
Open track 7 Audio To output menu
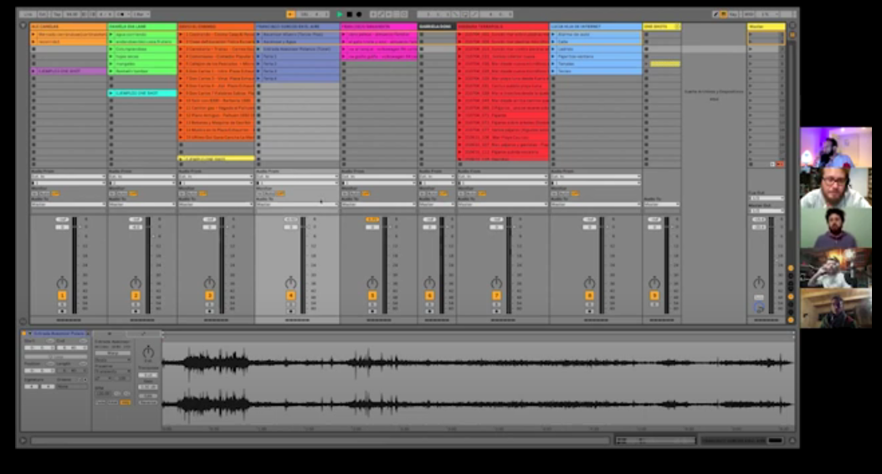503,204
